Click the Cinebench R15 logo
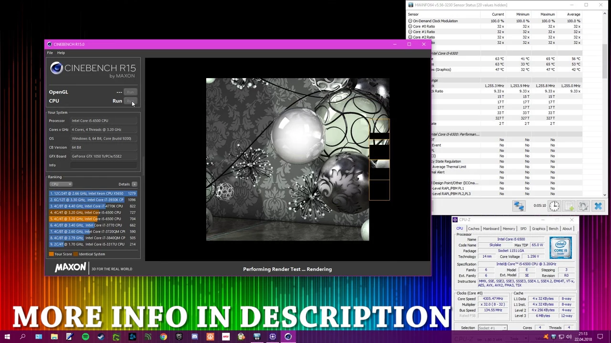Image resolution: width=611 pixels, height=343 pixels. 93,70
